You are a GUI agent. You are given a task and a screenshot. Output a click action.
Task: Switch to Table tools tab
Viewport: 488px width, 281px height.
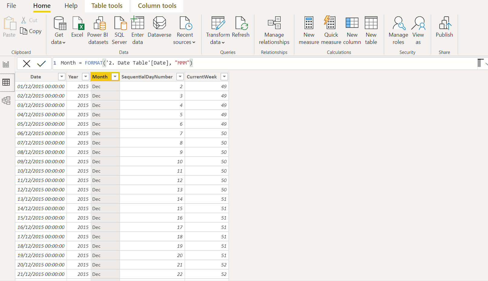pos(107,6)
